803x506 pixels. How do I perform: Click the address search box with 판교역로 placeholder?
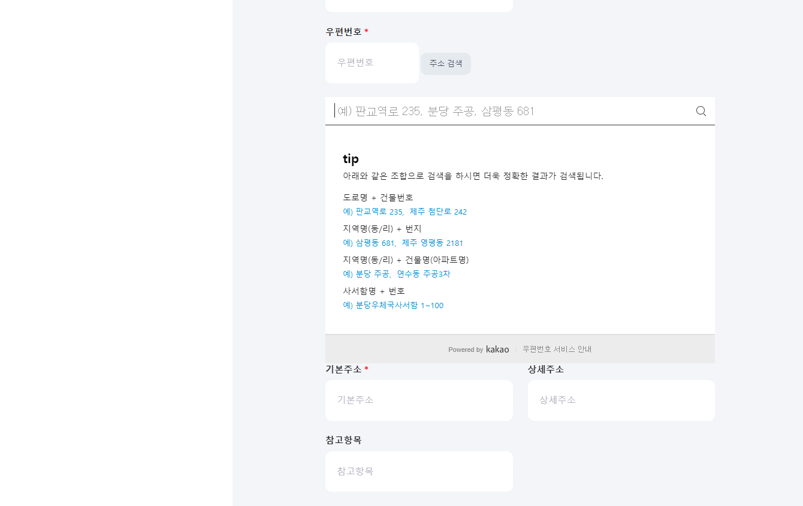[509, 111]
